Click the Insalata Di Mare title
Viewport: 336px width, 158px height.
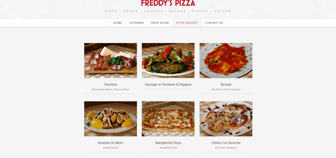click(111, 143)
